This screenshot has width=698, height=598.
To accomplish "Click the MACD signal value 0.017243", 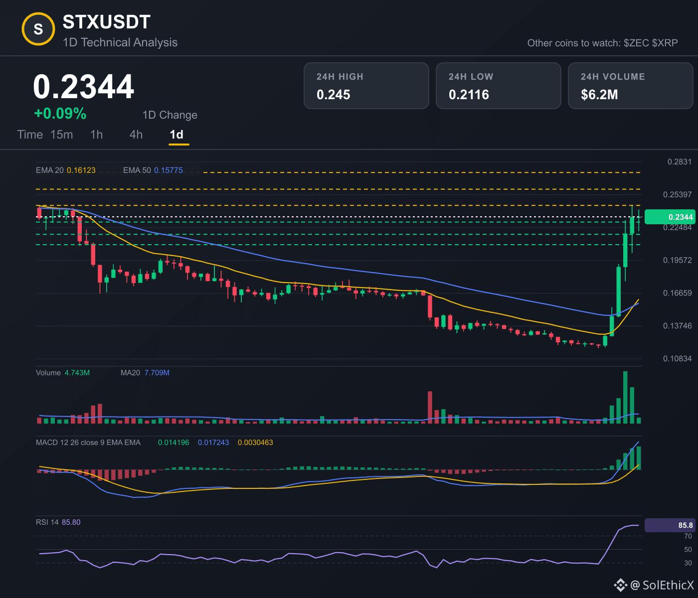I will pyautogui.click(x=213, y=443).
